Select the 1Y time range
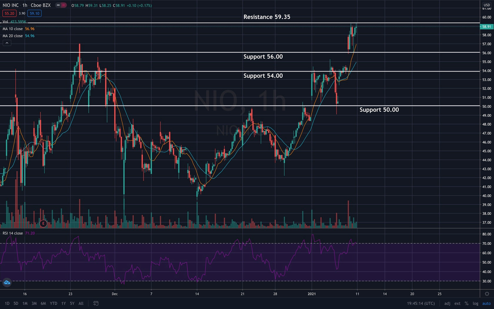This screenshot has height=309, width=494. coord(64,303)
